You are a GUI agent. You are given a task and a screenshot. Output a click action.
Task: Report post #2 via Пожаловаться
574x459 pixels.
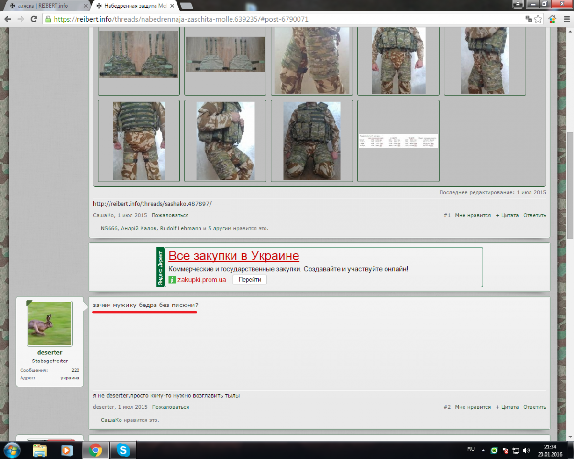pos(170,407)
